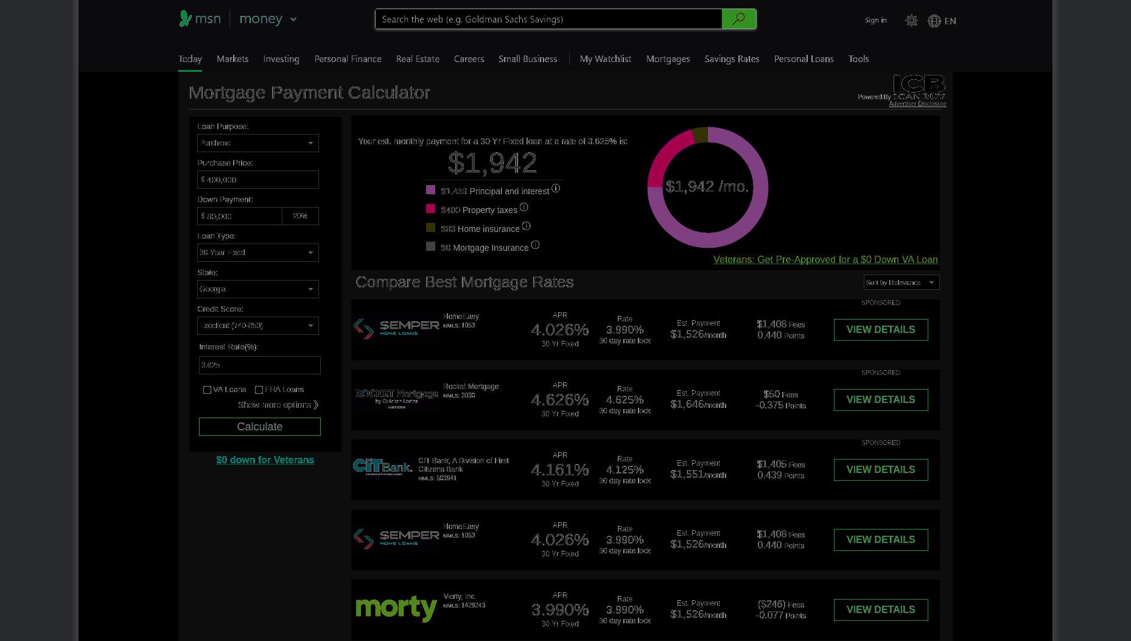Enable the FHA Loans checkbox
This screenshot has height=641, width=1131.
259,390
